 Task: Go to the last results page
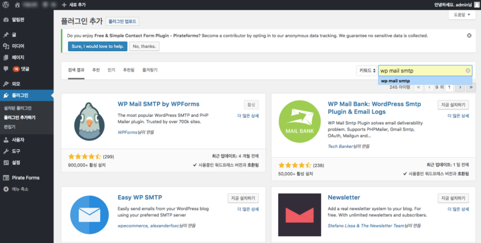tap(471, 88)
